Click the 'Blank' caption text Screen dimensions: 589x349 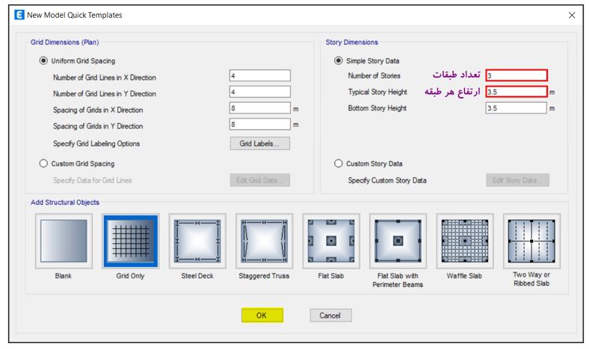(63, 276)
